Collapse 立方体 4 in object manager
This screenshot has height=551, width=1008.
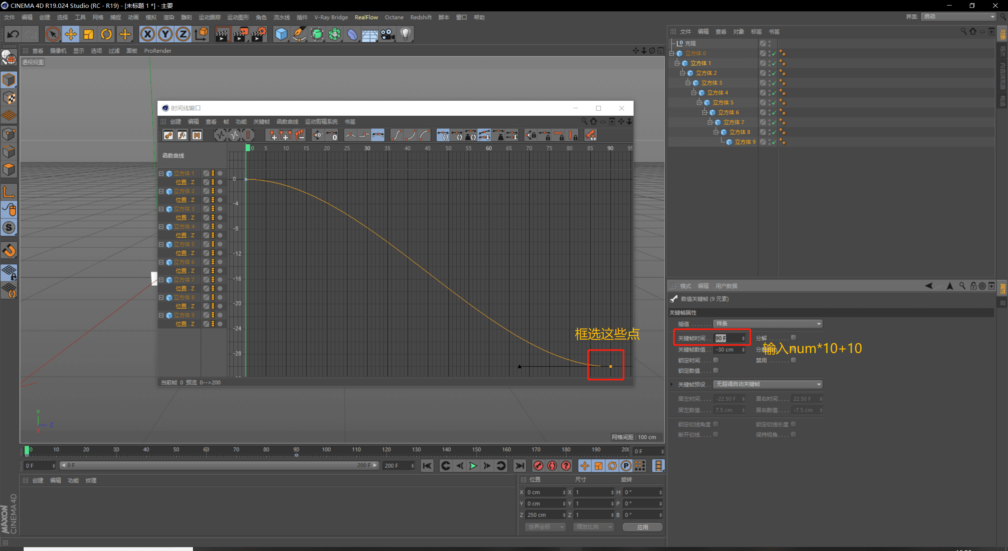click(694, 93)
